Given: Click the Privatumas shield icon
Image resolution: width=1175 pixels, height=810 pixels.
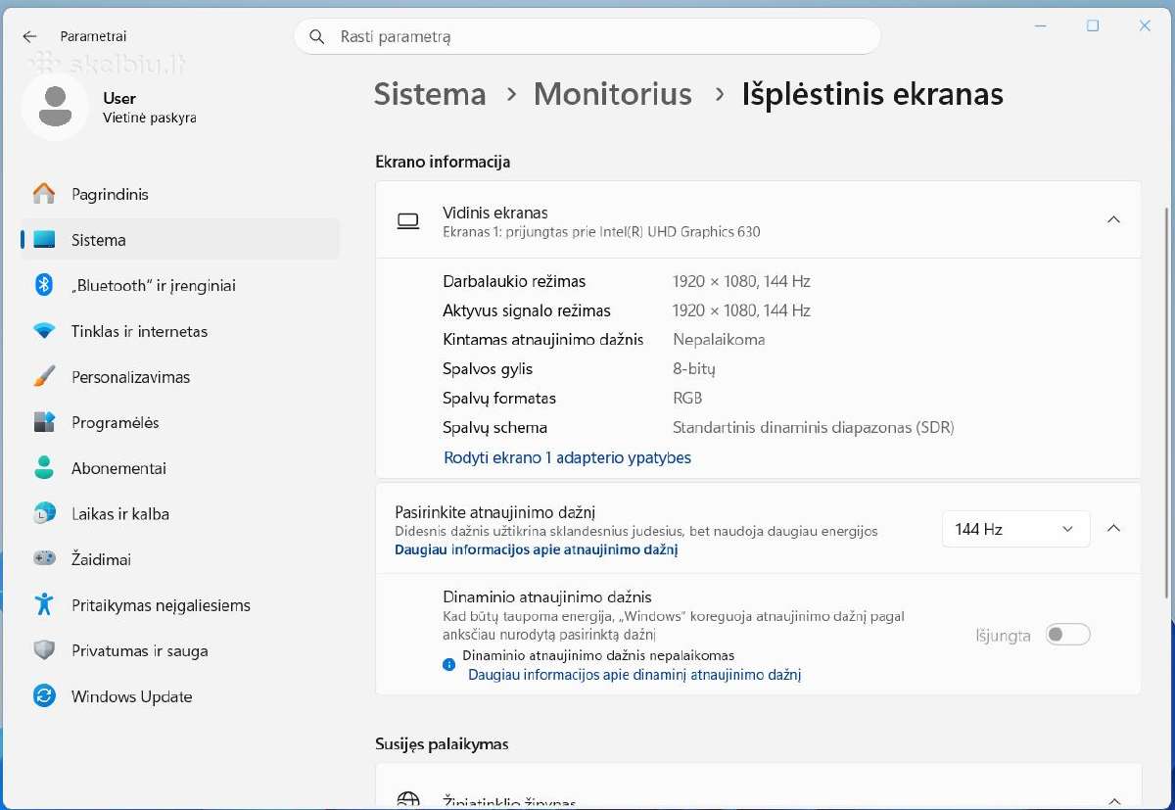Looking at the screenshot, I should tap(44, 650).
